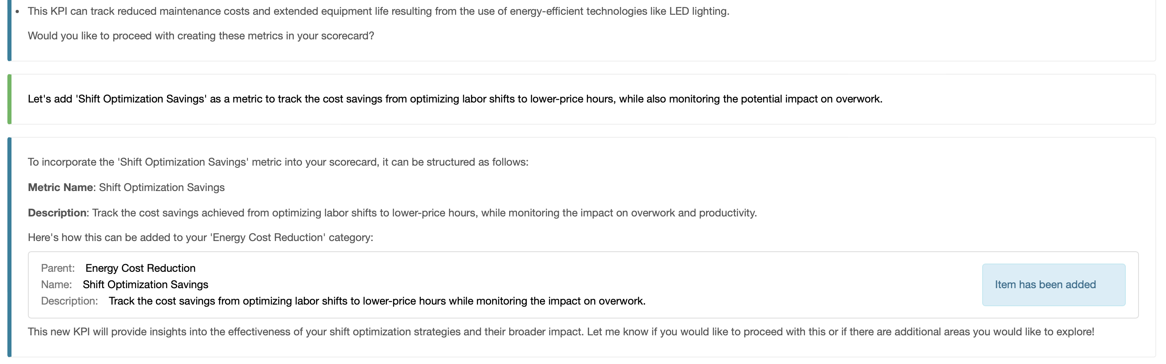Click the 'To incorporate the' intro sentence
This screenshot has height=364, width=1166.
coord(278,162)
